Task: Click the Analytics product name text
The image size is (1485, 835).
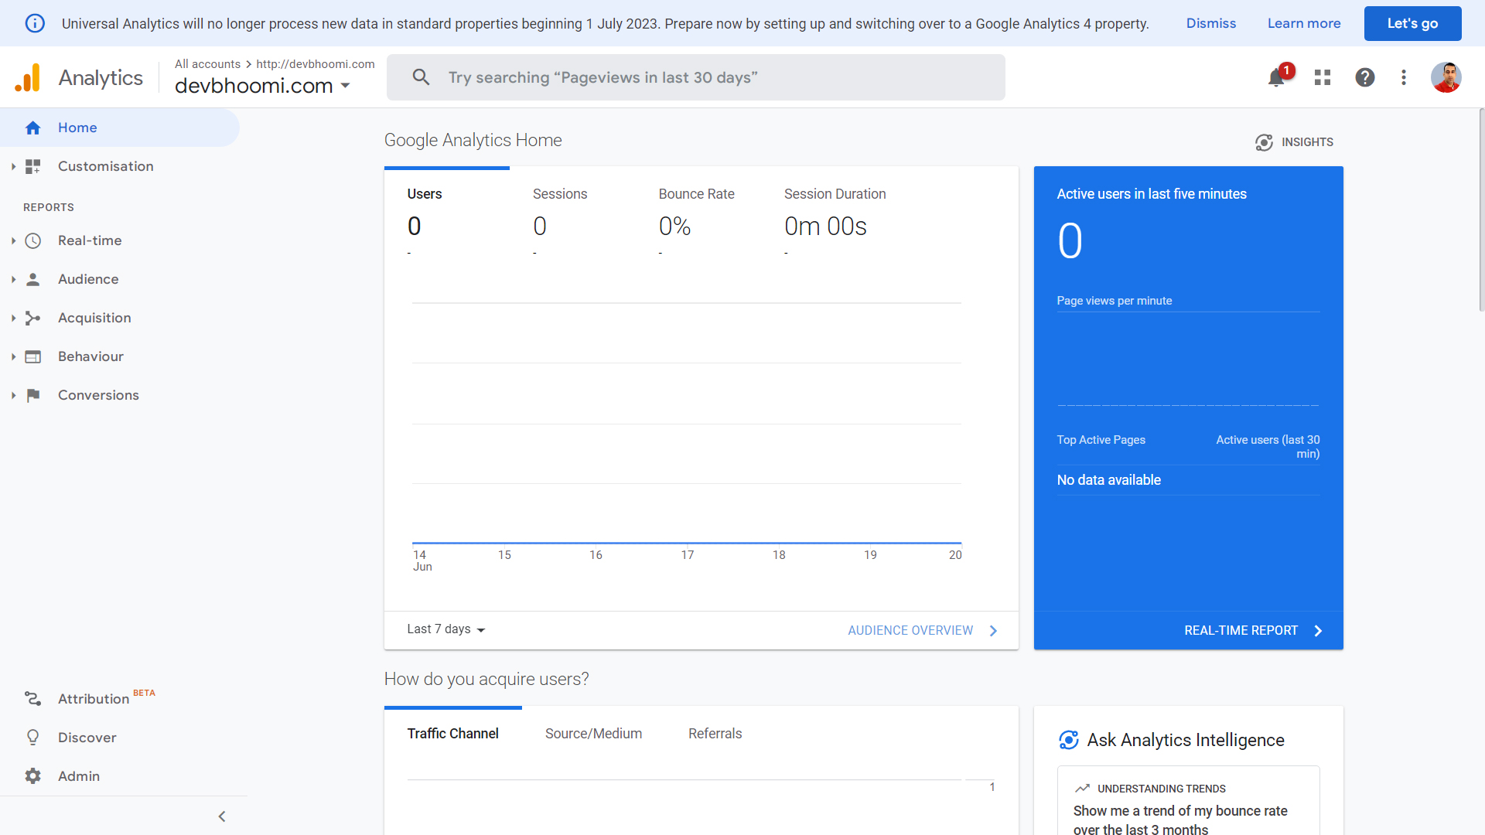Action: pos(101,77)
